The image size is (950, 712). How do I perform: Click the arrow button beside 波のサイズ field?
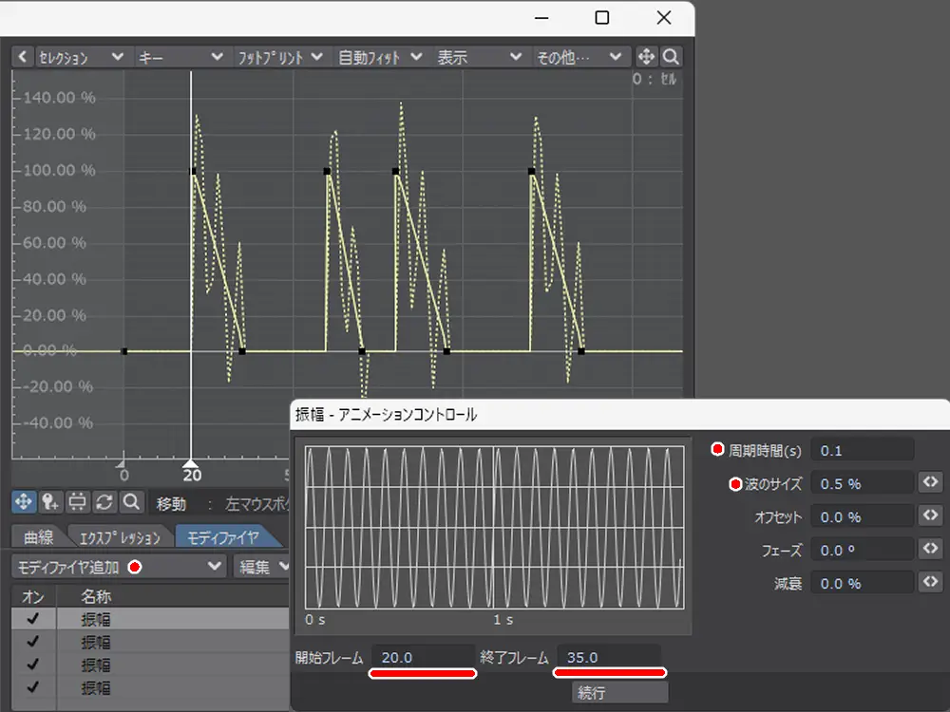(x=930, y=483)
